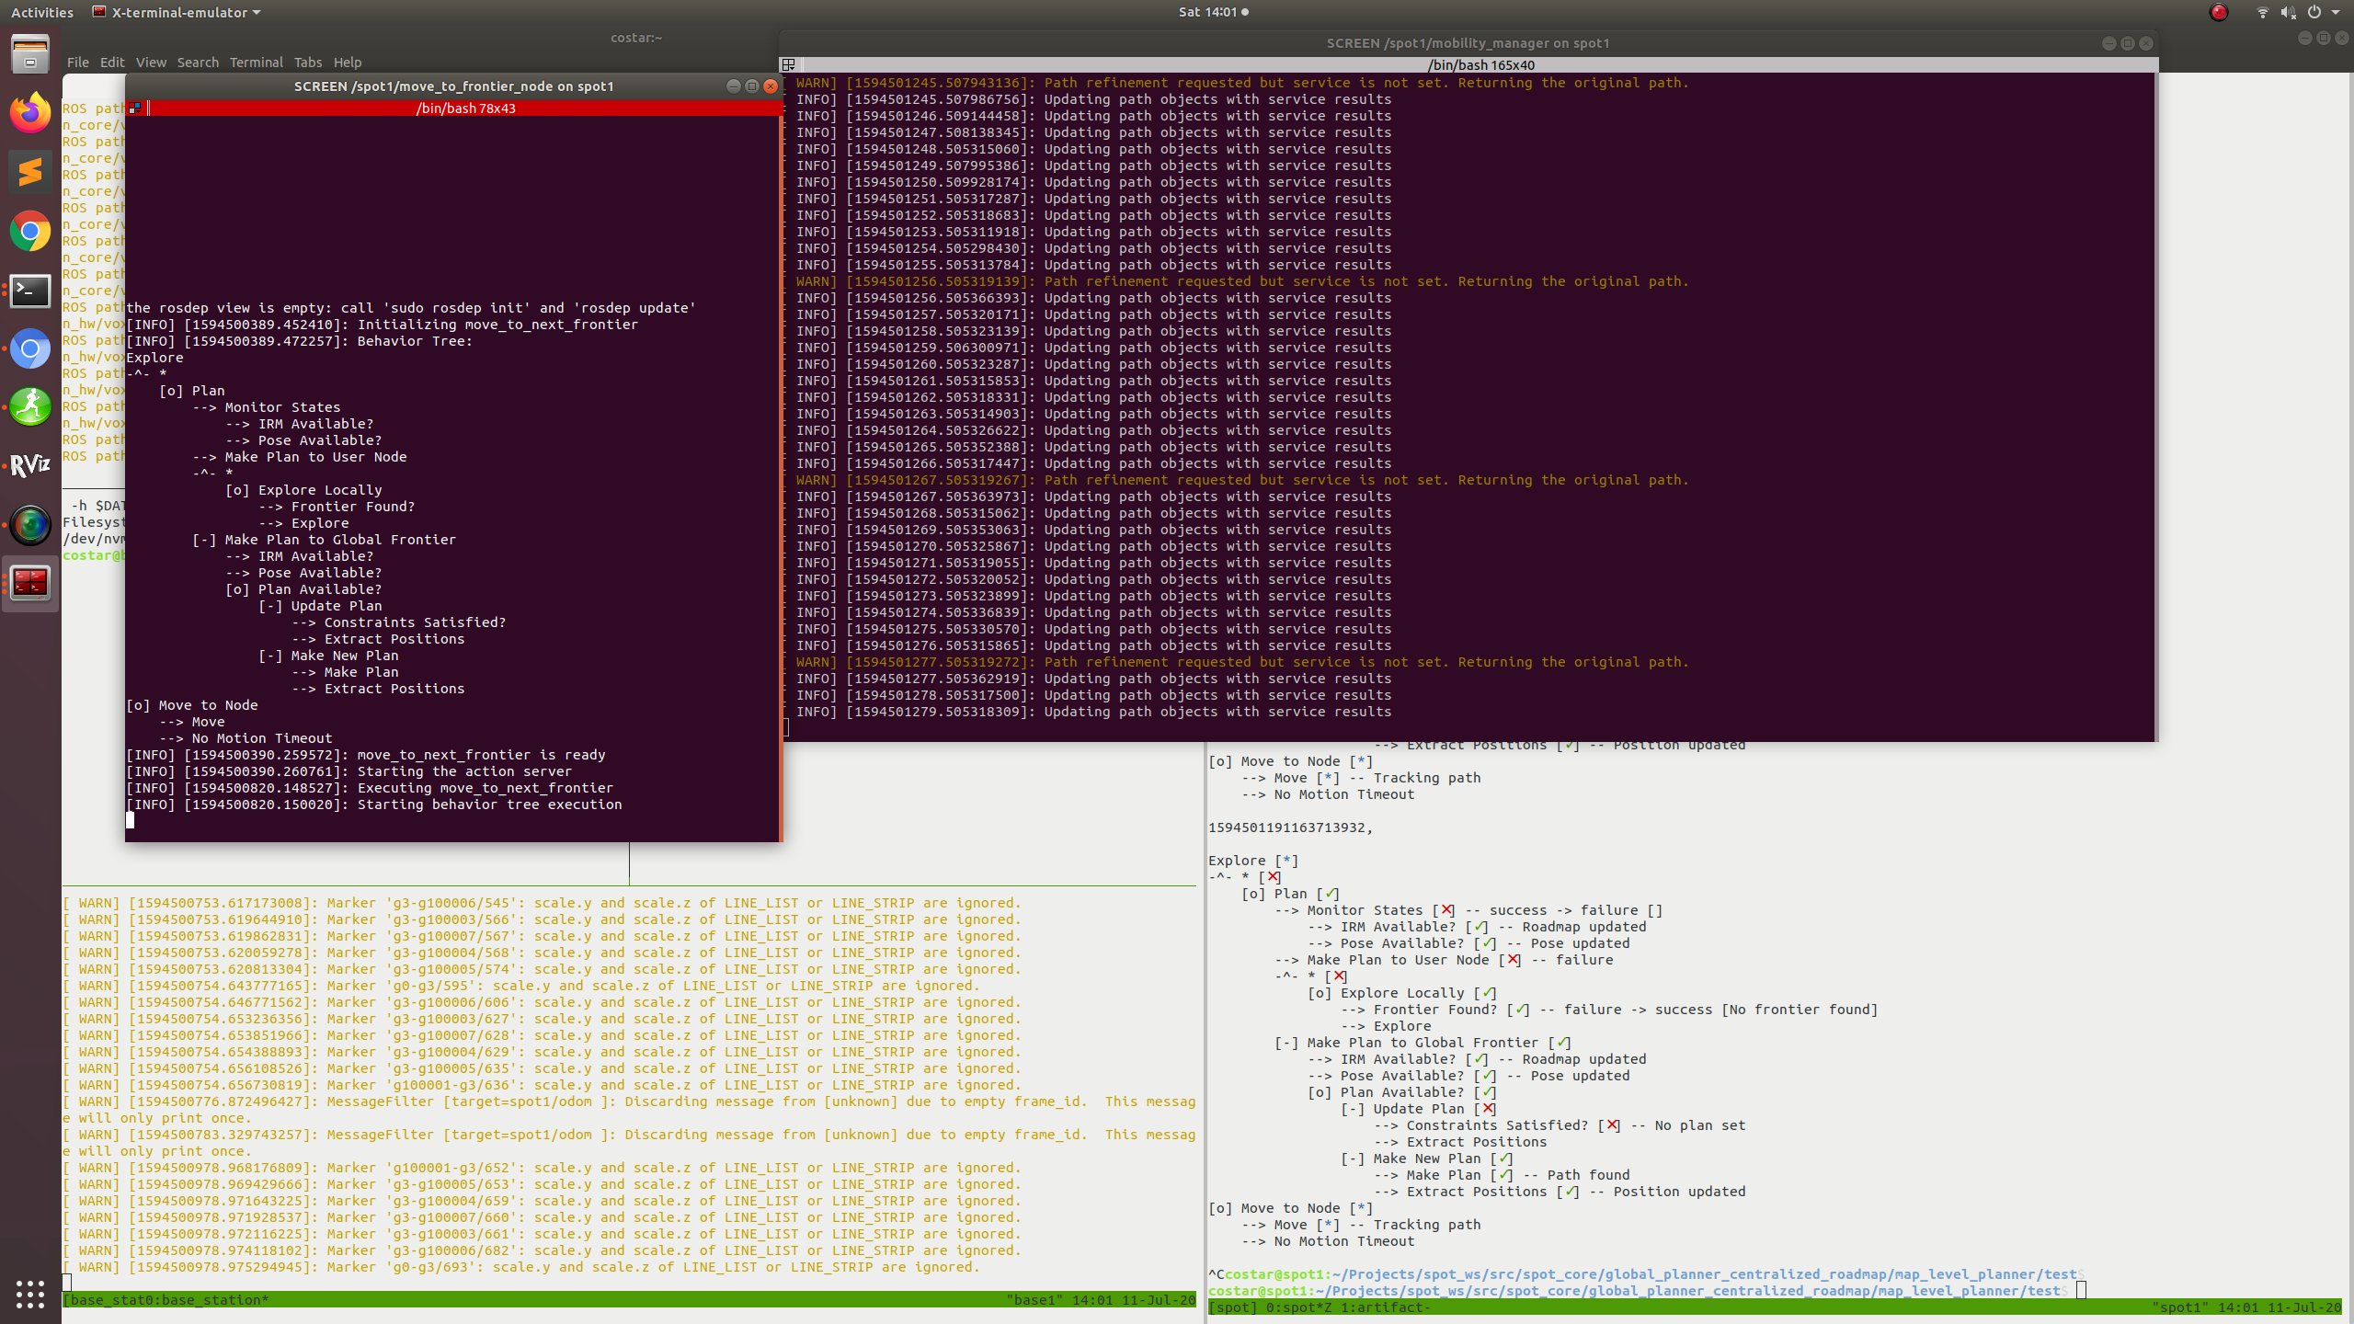Launch Firefox from the dock
Screen dimensions: 2354x1324
30,113
